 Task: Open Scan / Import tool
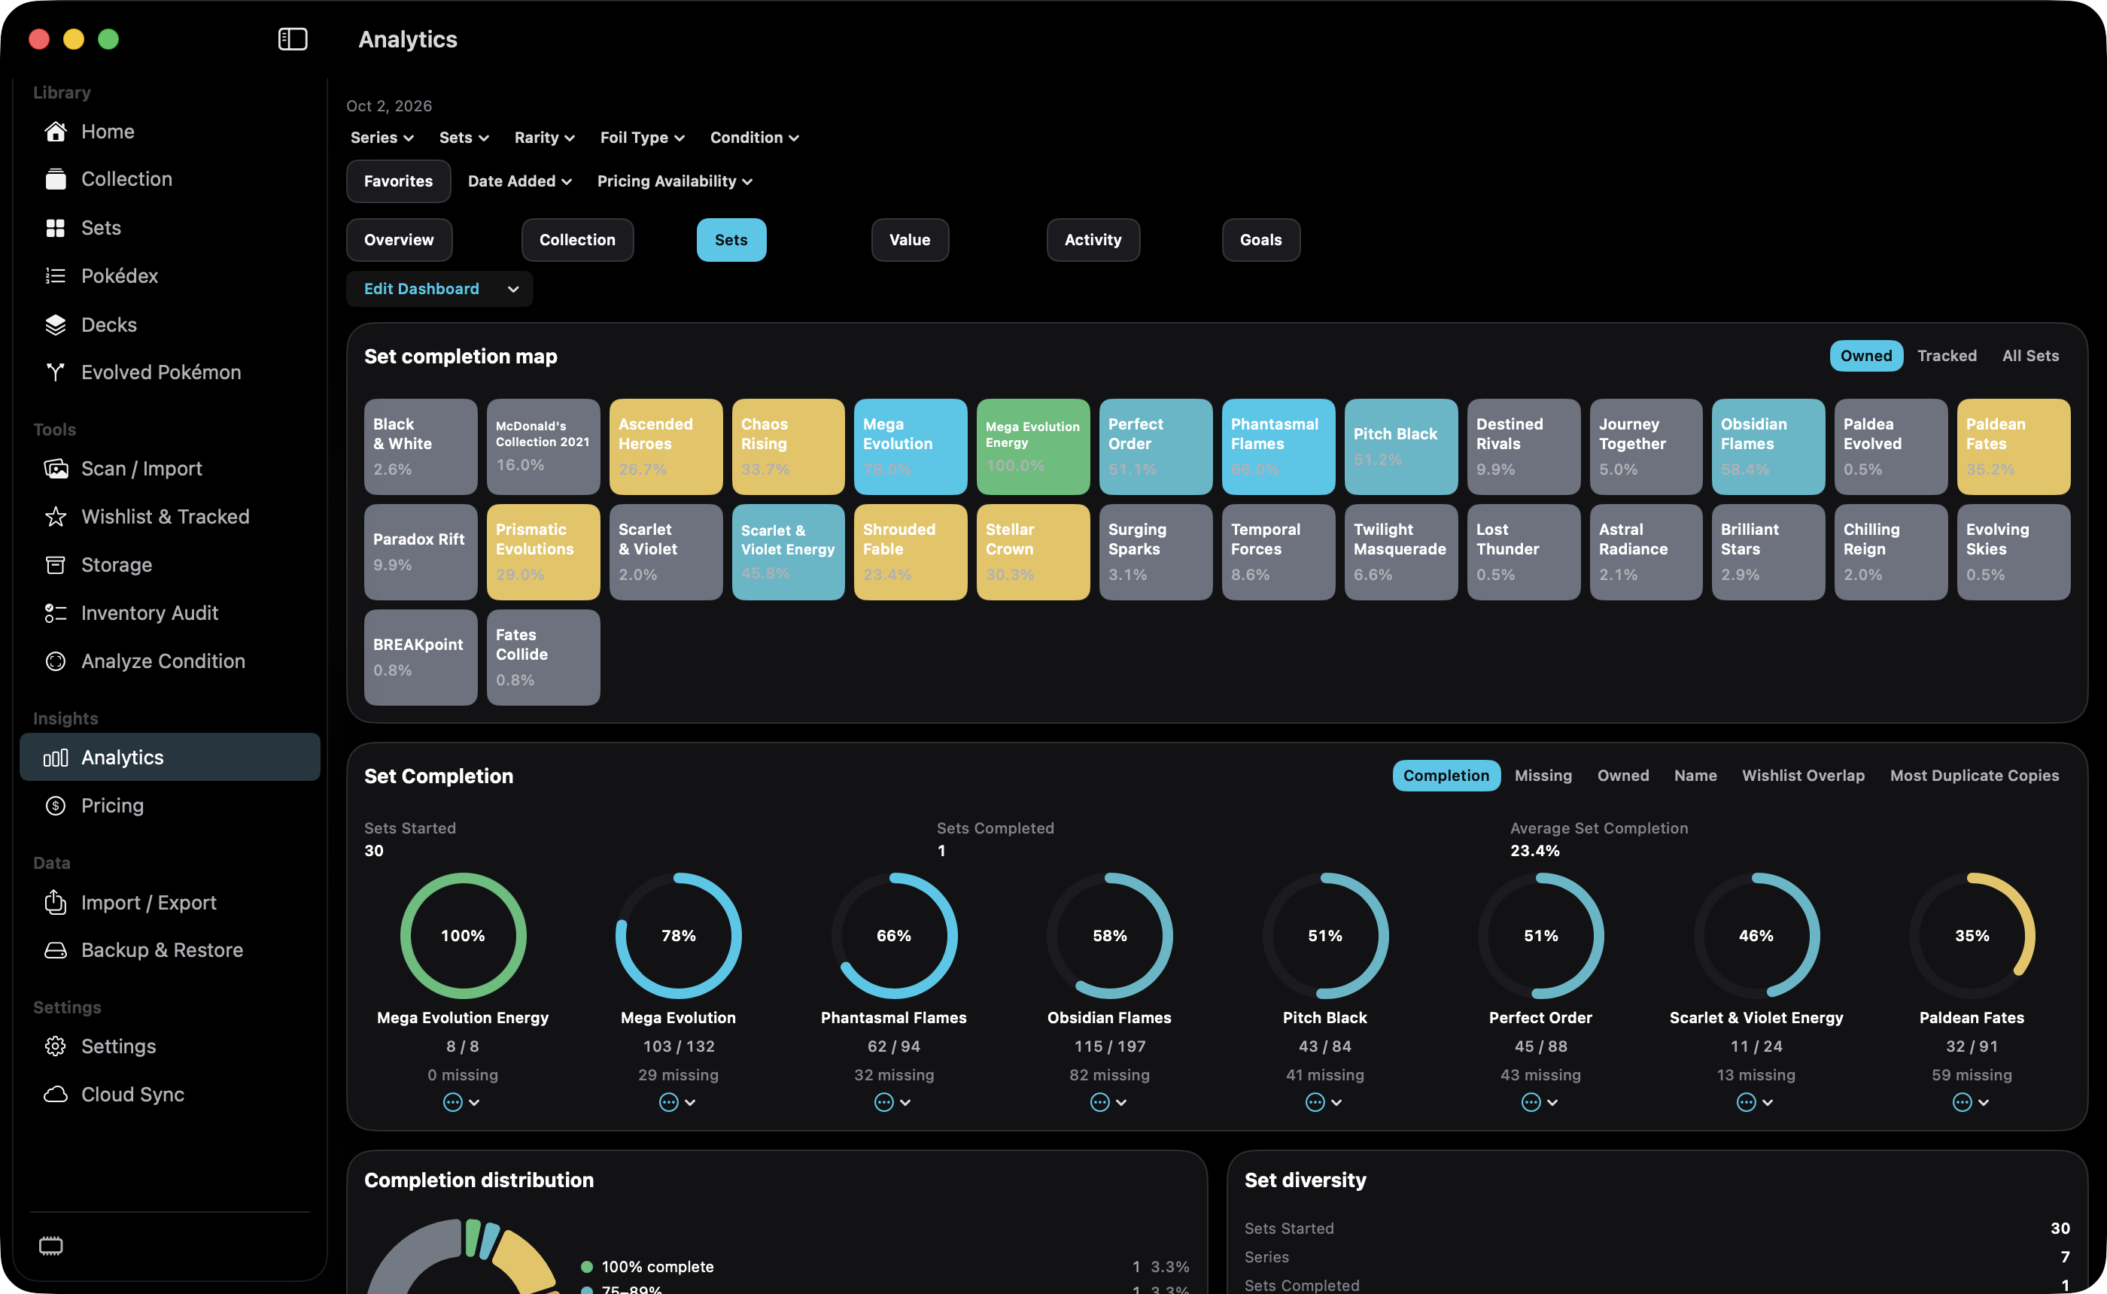169,469
